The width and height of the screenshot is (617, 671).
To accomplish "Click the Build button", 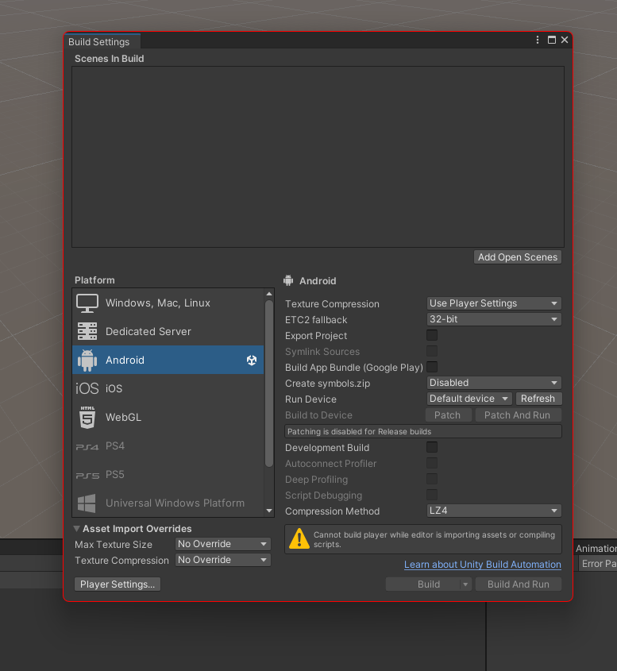I will 423,584.
